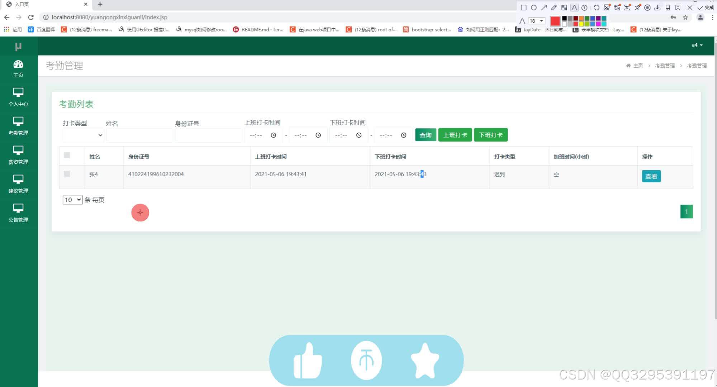Image resolution: width=717 pixels, height=387 pixels.
Task: Open the font size 18 dropdown
Action: (x=537, y=21)
